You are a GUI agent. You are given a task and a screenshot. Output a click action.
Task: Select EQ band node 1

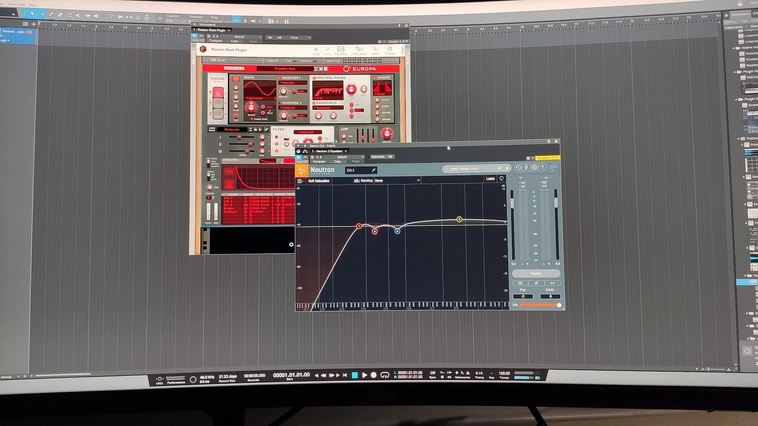pyautogui.click(x=359, y=226)
